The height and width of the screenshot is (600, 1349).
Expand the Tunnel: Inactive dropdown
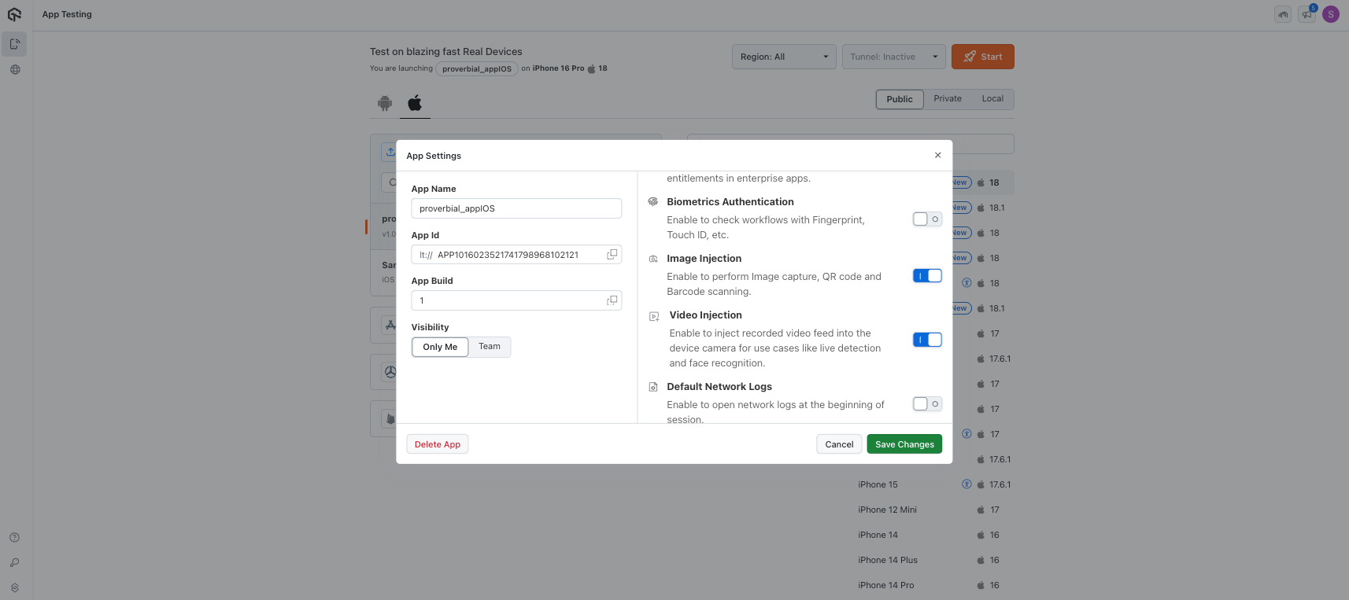(893, 57)
